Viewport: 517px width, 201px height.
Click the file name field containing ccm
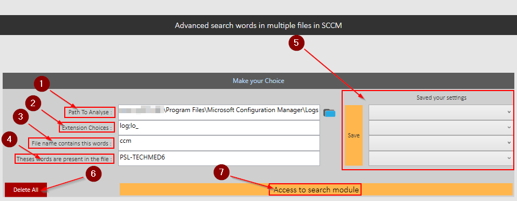point(219,143)
